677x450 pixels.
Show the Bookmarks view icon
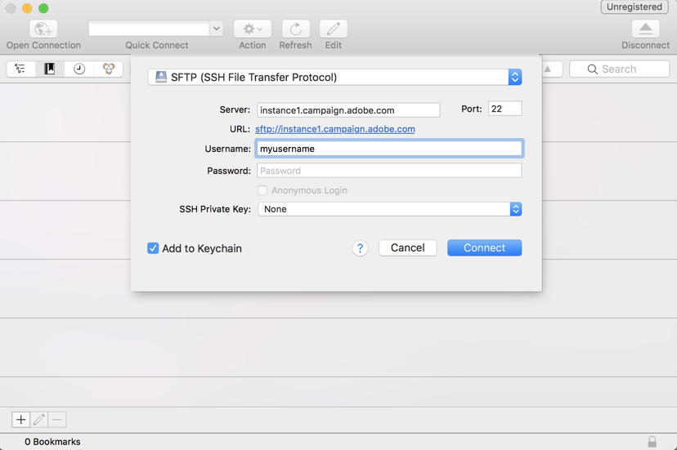pyautogui.click(x=50, y=69)
